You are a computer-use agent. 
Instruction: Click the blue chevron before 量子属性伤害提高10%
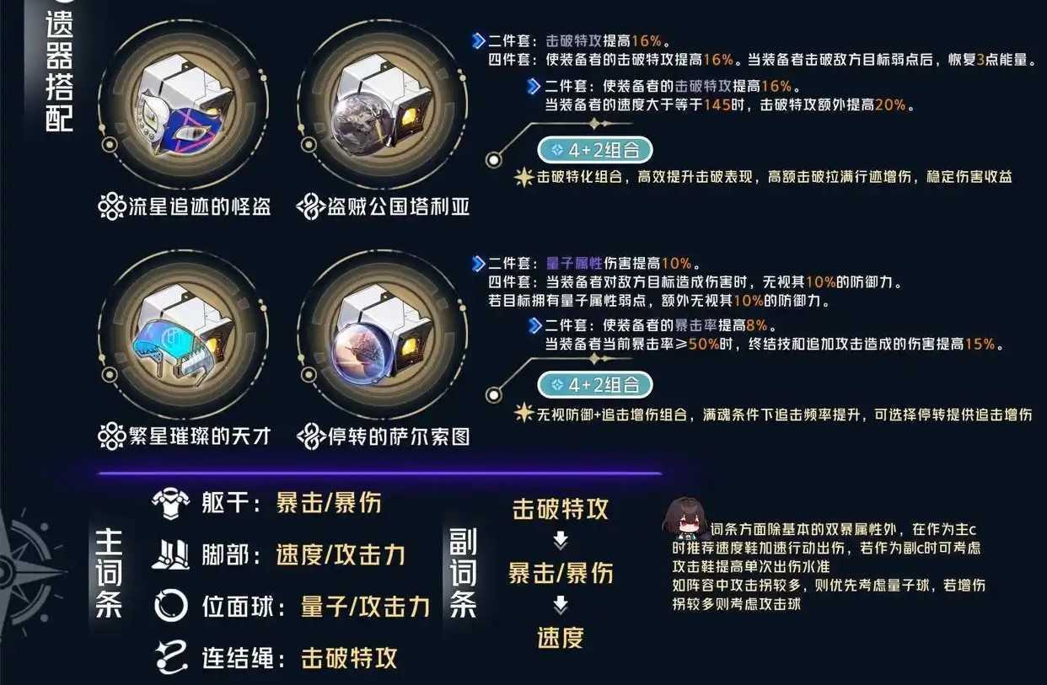click(478, 263)
